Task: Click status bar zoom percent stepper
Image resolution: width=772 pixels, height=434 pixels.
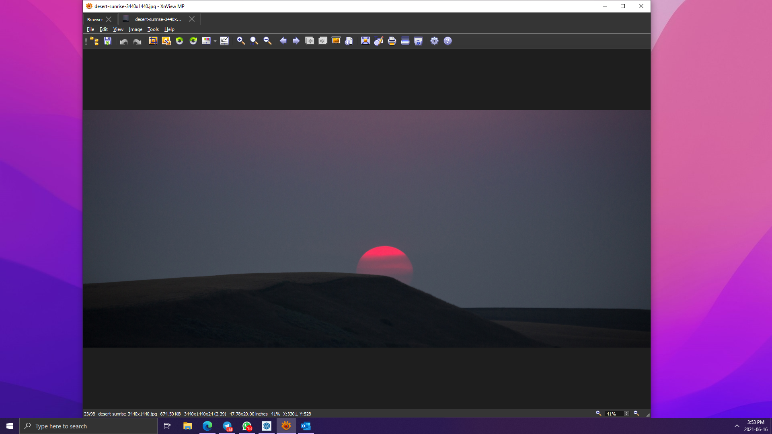Action: [626, 414]
